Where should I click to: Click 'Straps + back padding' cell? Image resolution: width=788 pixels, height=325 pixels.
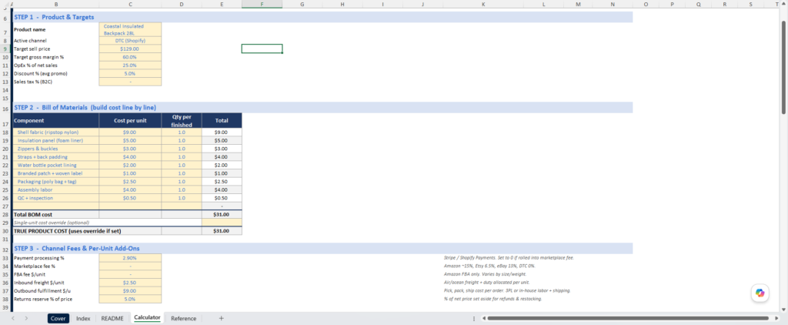(x=55, y=157)
